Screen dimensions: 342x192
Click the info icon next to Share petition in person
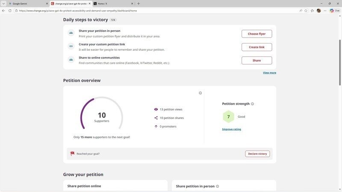tap(217, 186)
